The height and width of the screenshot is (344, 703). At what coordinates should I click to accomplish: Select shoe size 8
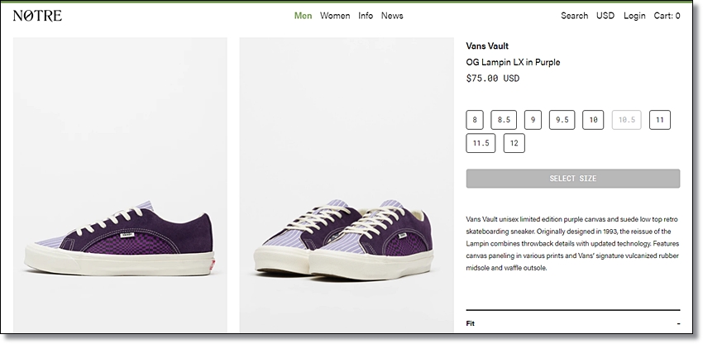(x=475, y=120)
